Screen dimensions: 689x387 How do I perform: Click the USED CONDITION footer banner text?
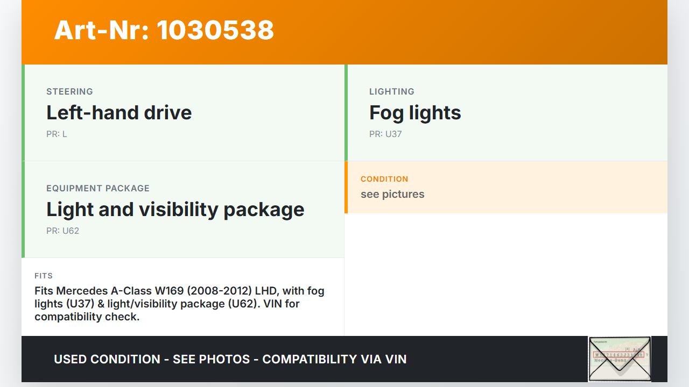(x=230, y=359)
